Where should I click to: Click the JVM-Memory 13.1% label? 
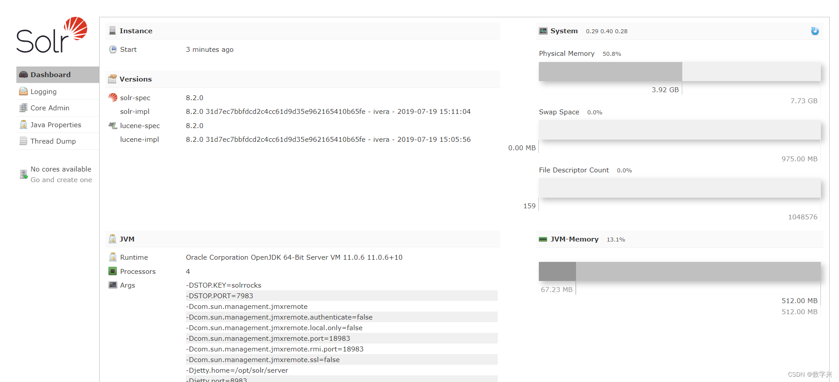point(616,240)
